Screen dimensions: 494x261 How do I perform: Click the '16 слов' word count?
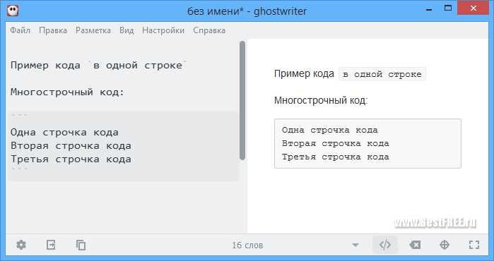[x=247, y=245]
